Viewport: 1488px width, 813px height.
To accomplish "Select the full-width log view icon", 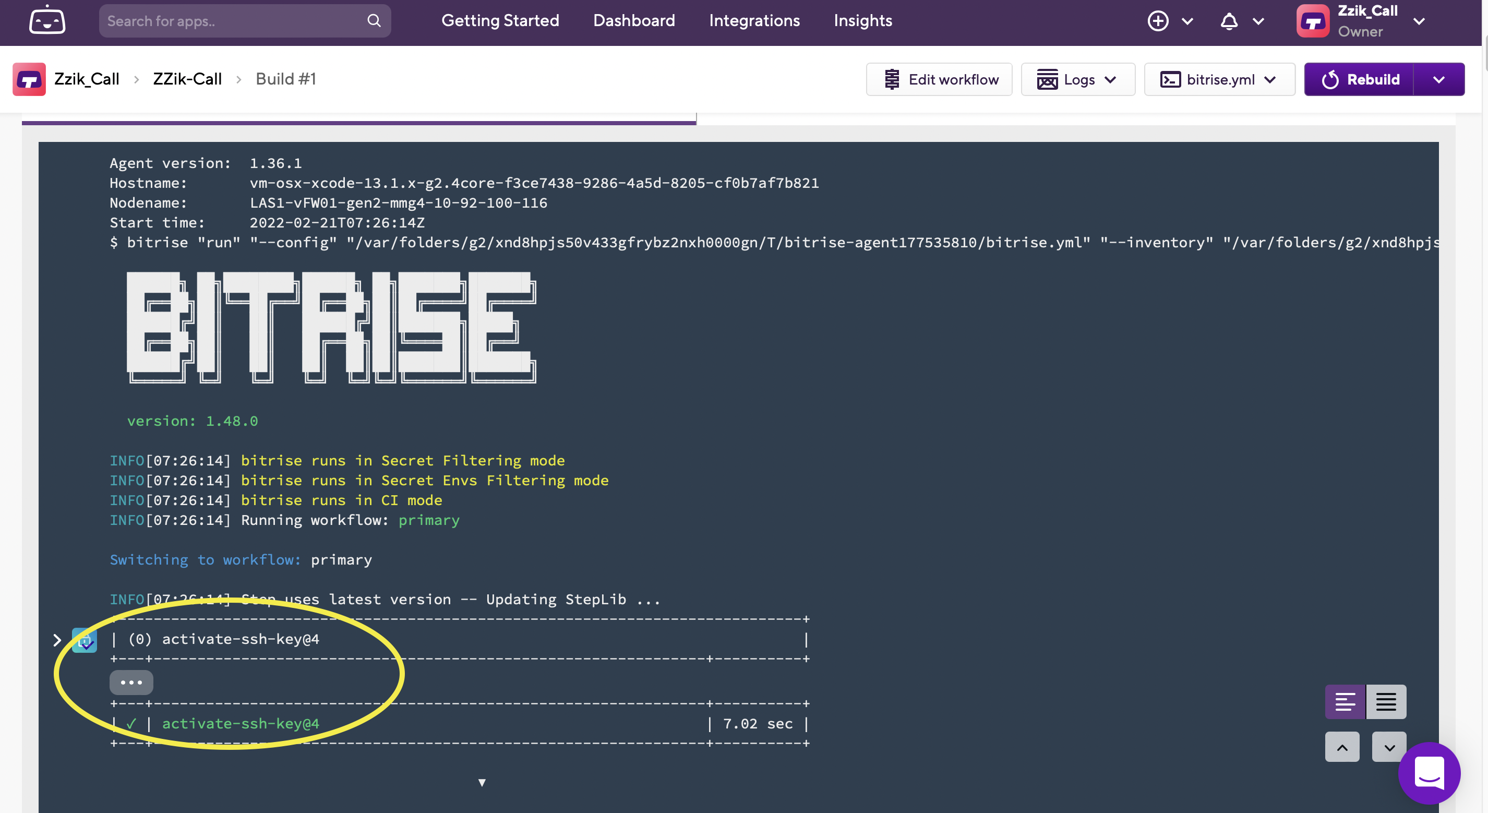I will click(x=1387, y=701).
